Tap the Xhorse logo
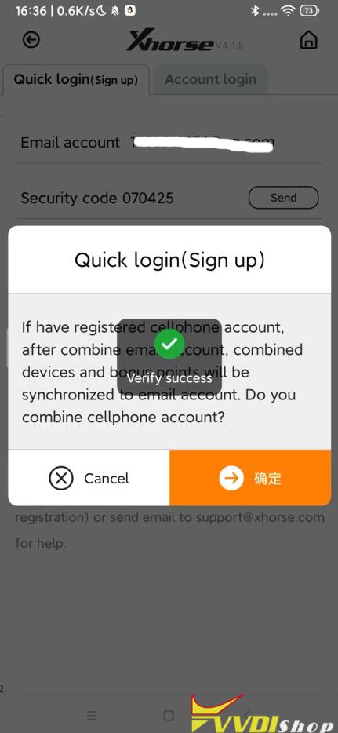This screenshot has height=733, width=338. [170, 41]
